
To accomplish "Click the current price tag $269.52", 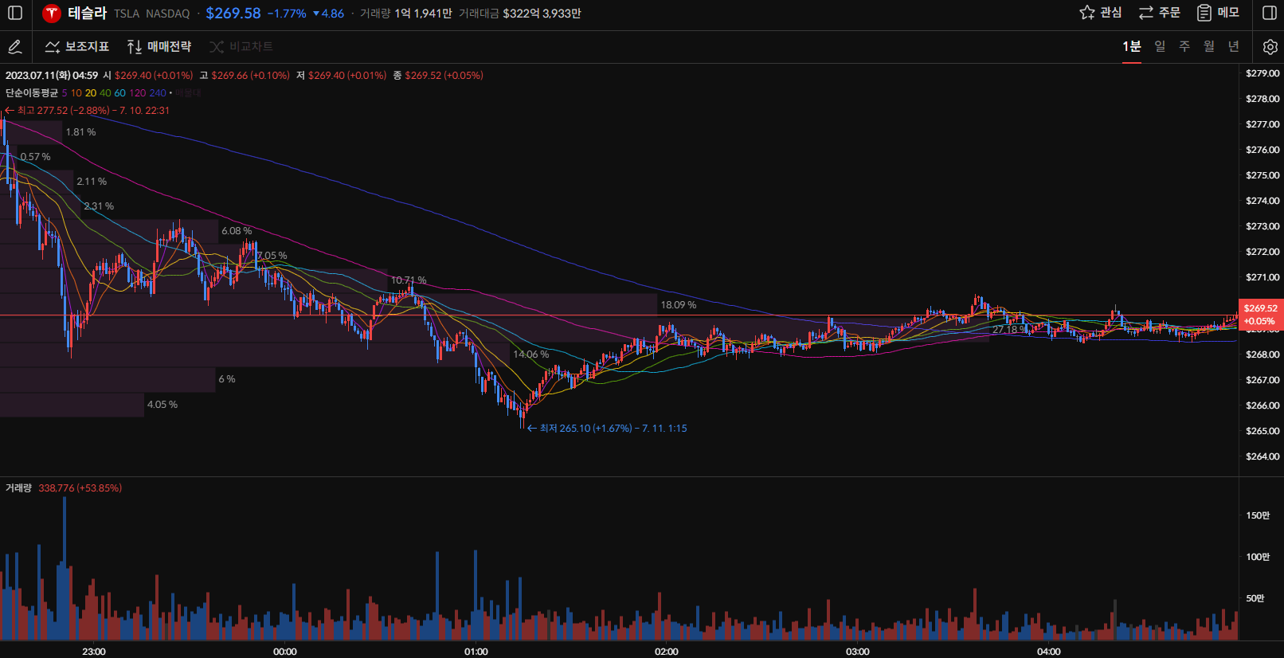I will coord(1260,315).
